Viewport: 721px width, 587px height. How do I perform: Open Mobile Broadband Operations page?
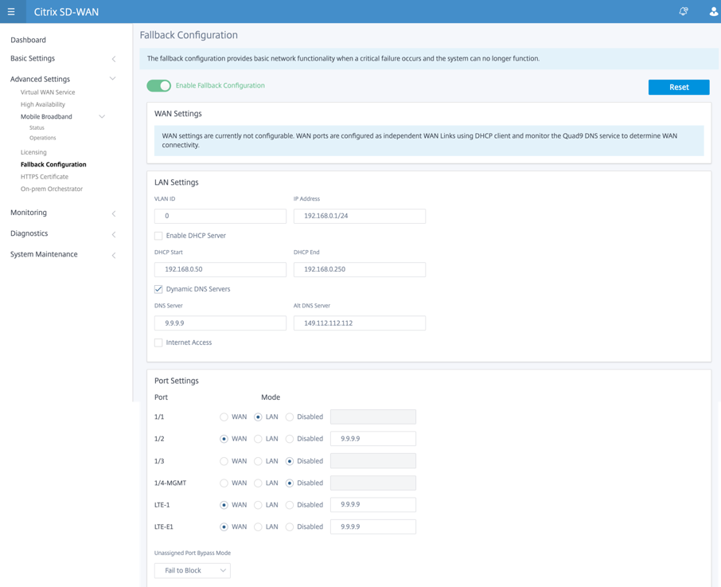tap(43, 138)
